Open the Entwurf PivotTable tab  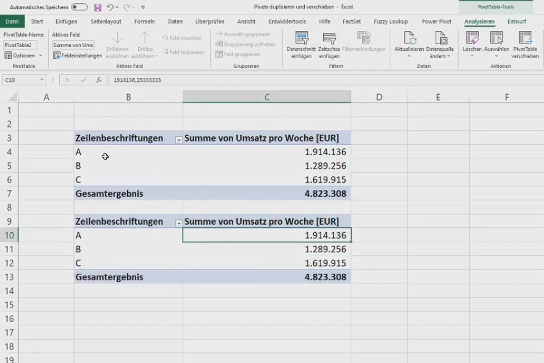pos(517,21)
